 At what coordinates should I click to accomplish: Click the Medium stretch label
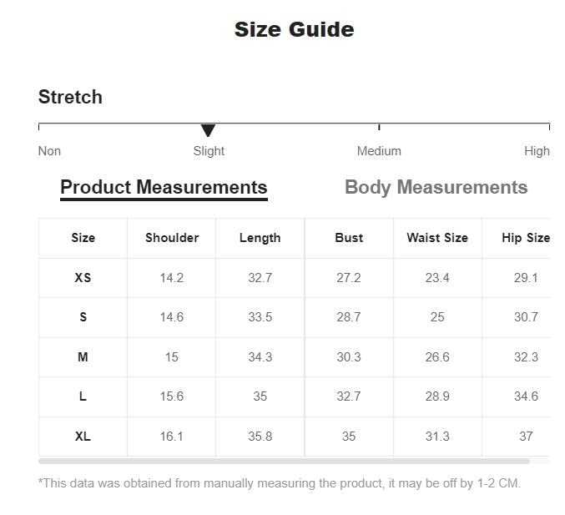coord(379,150)
